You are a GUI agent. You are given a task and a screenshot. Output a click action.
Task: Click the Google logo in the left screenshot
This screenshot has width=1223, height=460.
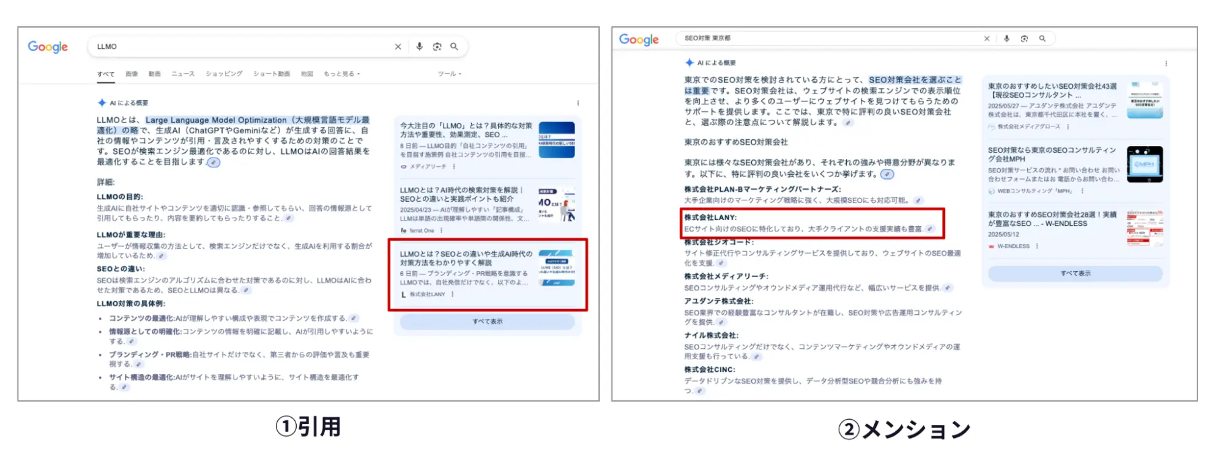[x=48, y=47]
